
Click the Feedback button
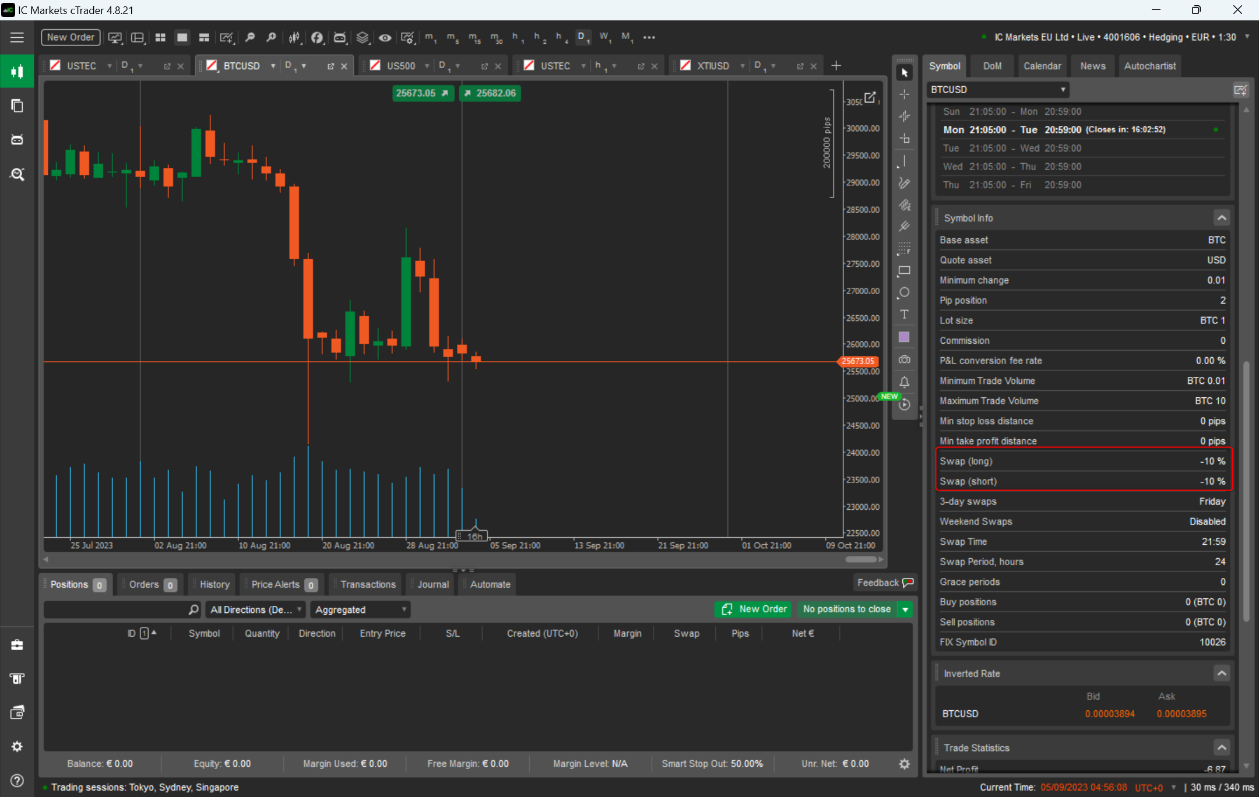[x=884, y=583]
